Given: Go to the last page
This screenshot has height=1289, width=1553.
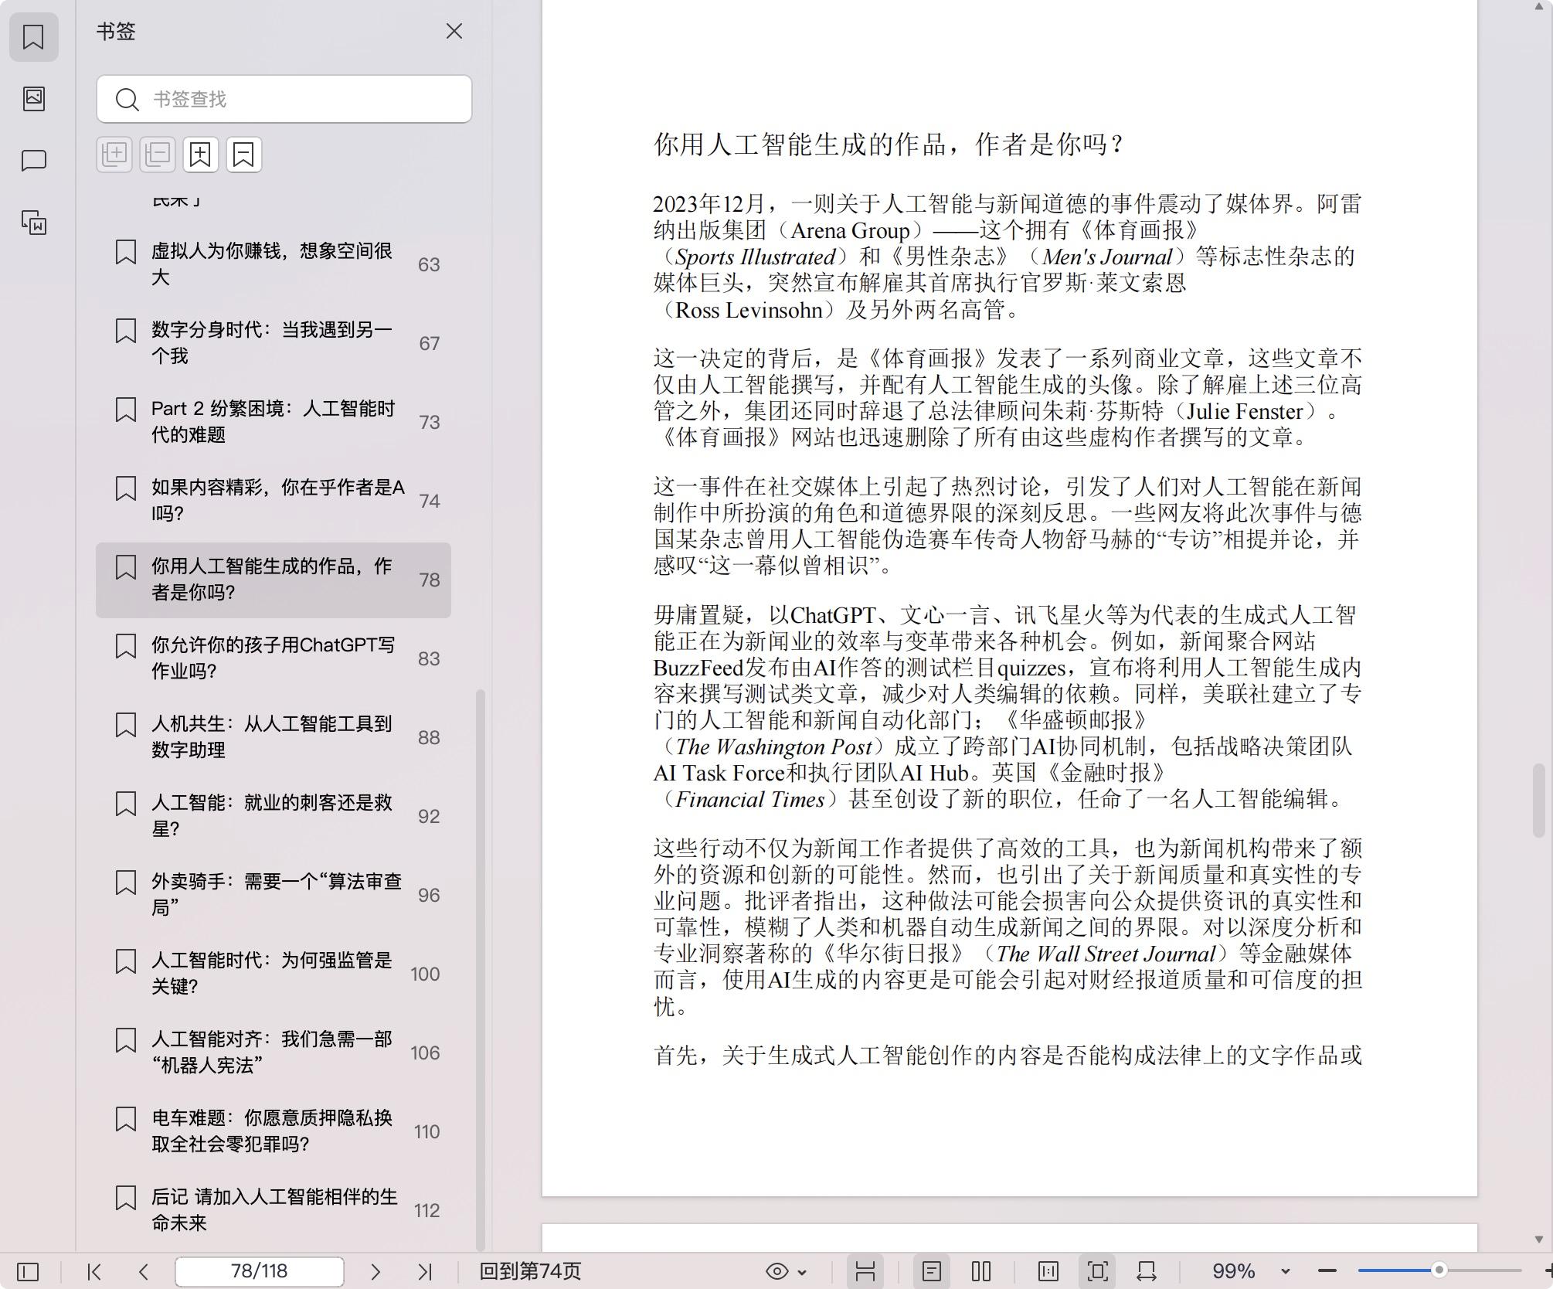Looking at the screenshot, I should 425,1271.
